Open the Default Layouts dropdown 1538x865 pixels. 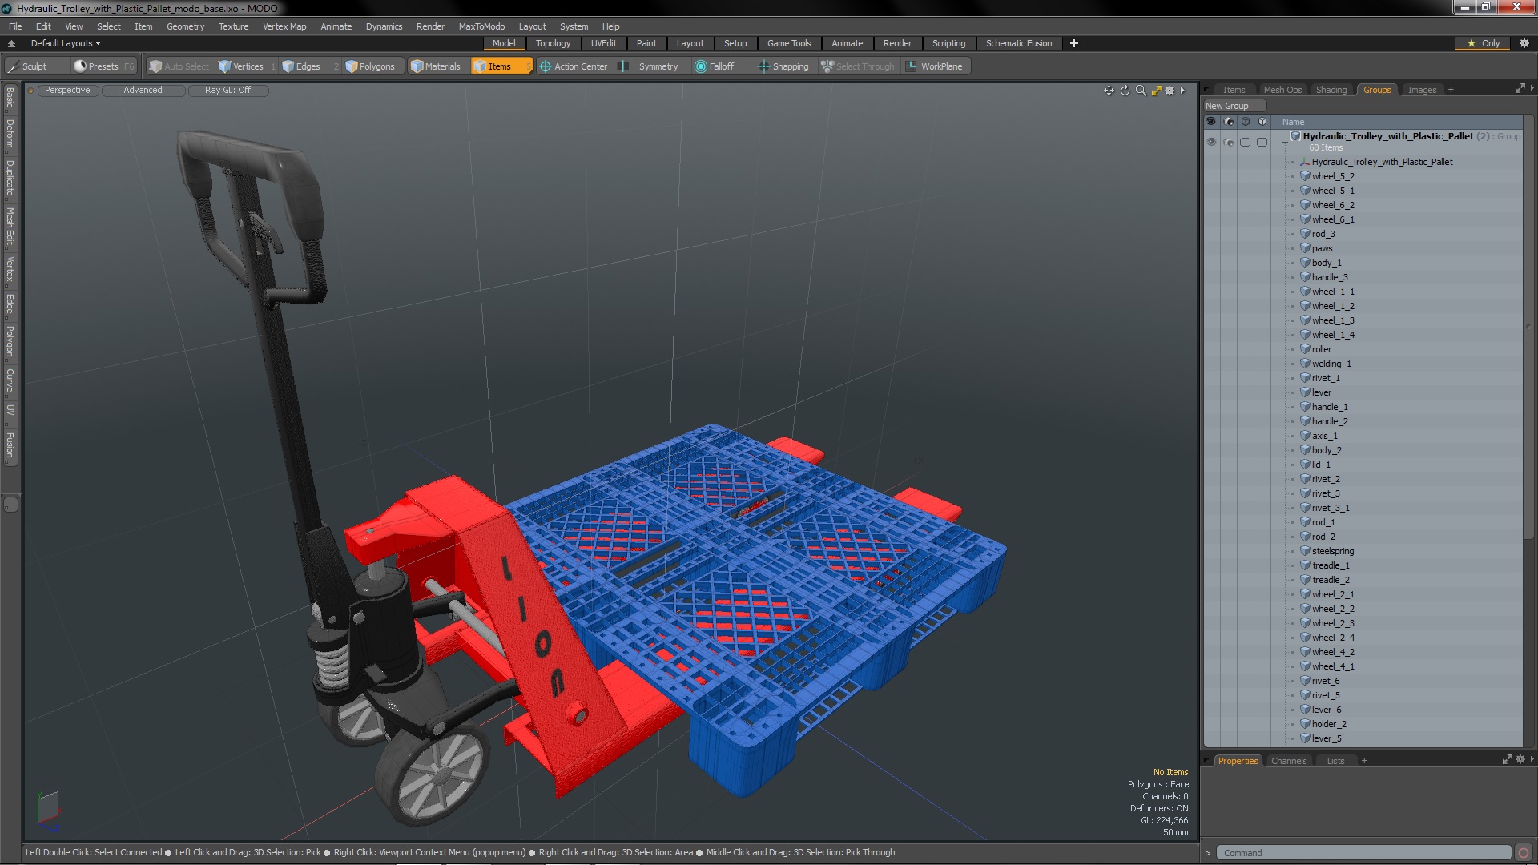point(64,42)
